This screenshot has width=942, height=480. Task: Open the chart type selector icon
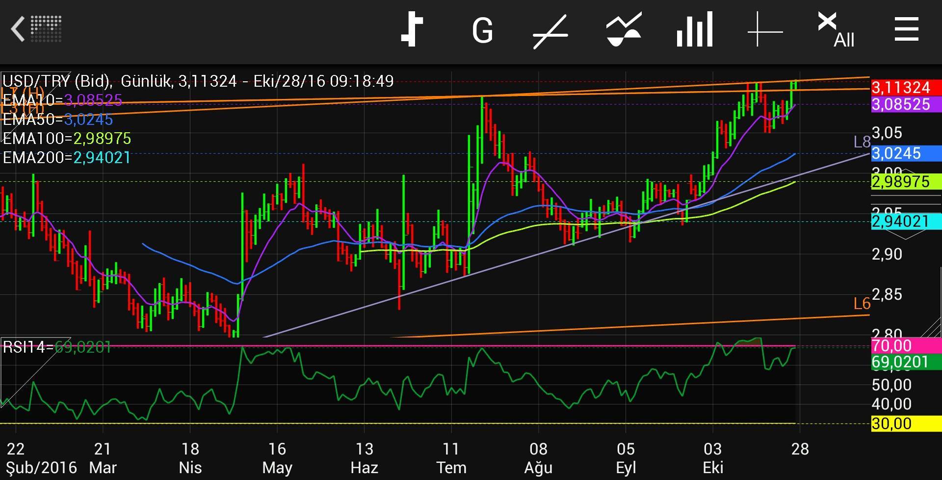coord(412,29)
